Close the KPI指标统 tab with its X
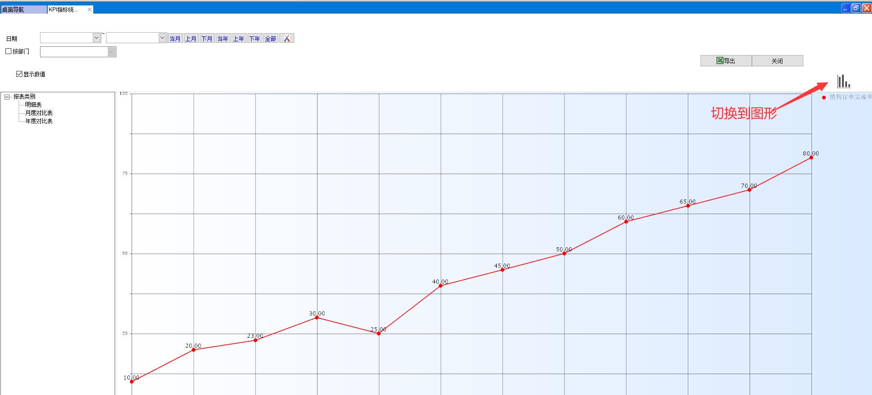Viewport: 872px width, 395px height. (89, 10)
